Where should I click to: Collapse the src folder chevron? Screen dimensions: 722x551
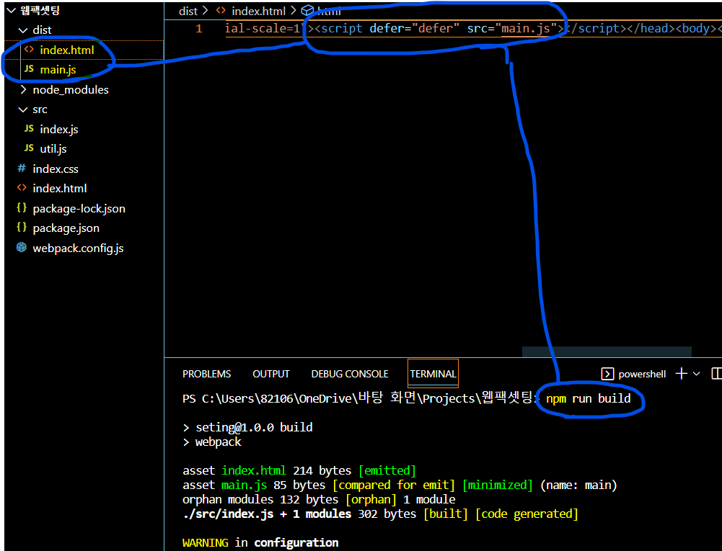tap(22, 109)
